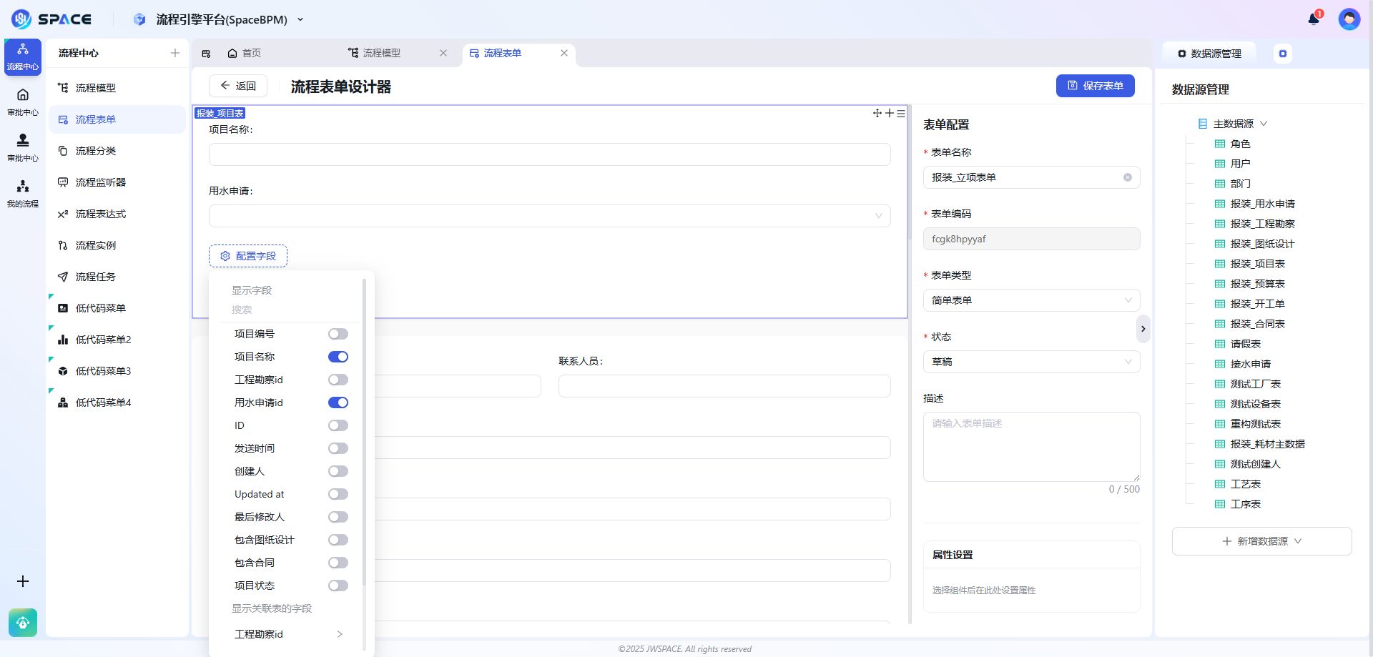
Task: Turn on the ID field toggle
Action: pos(338,425)
